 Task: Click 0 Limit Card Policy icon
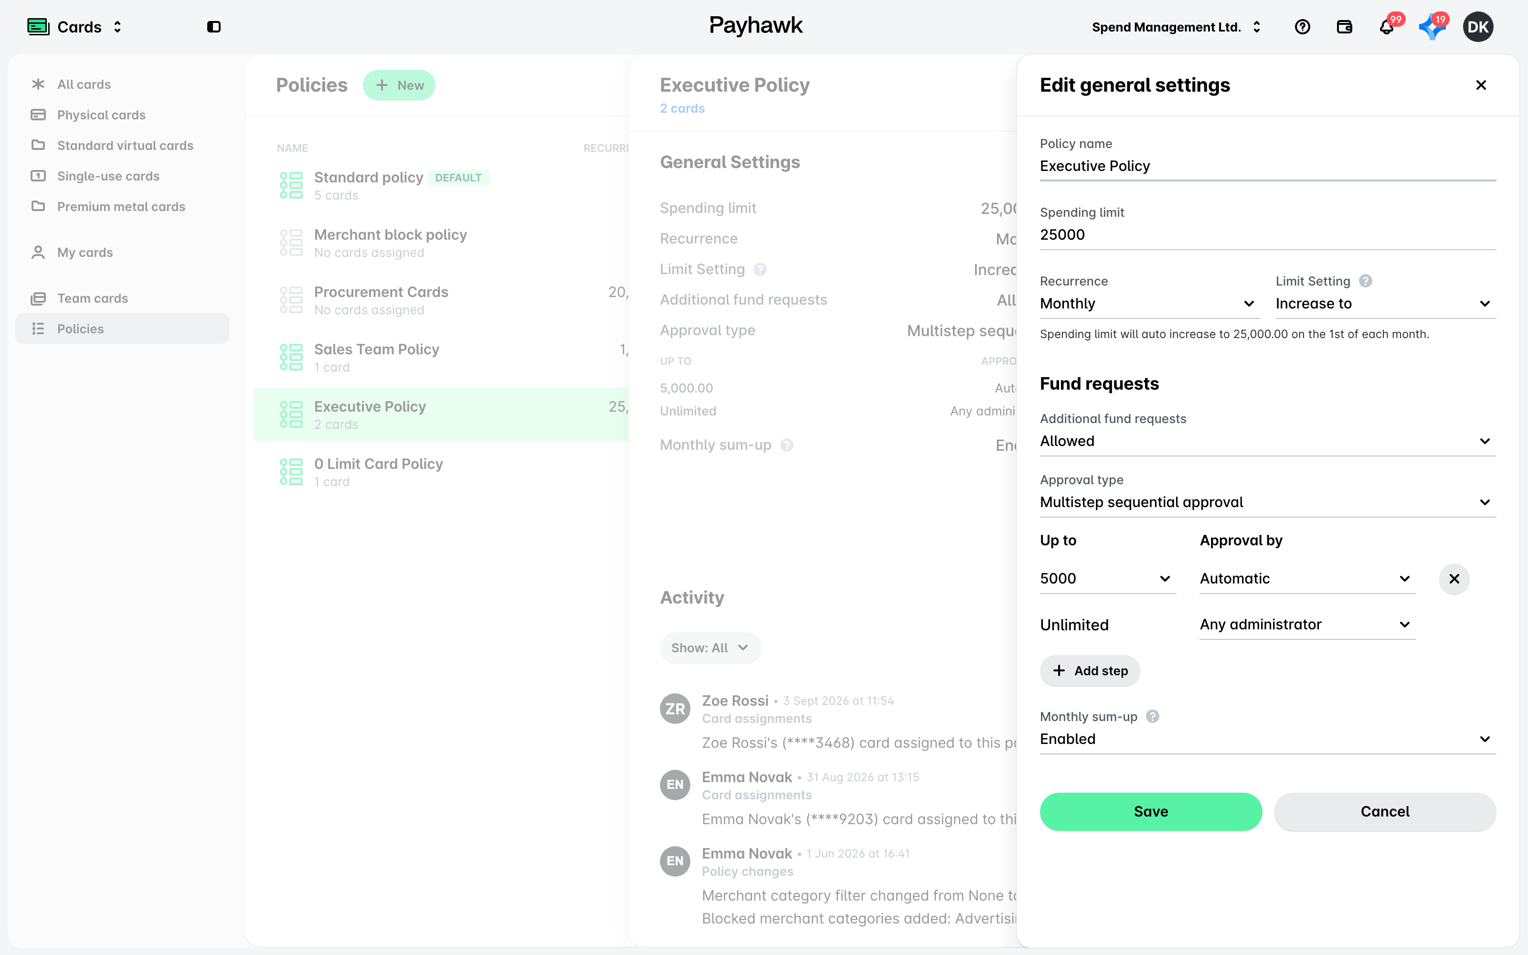point(291,472)
